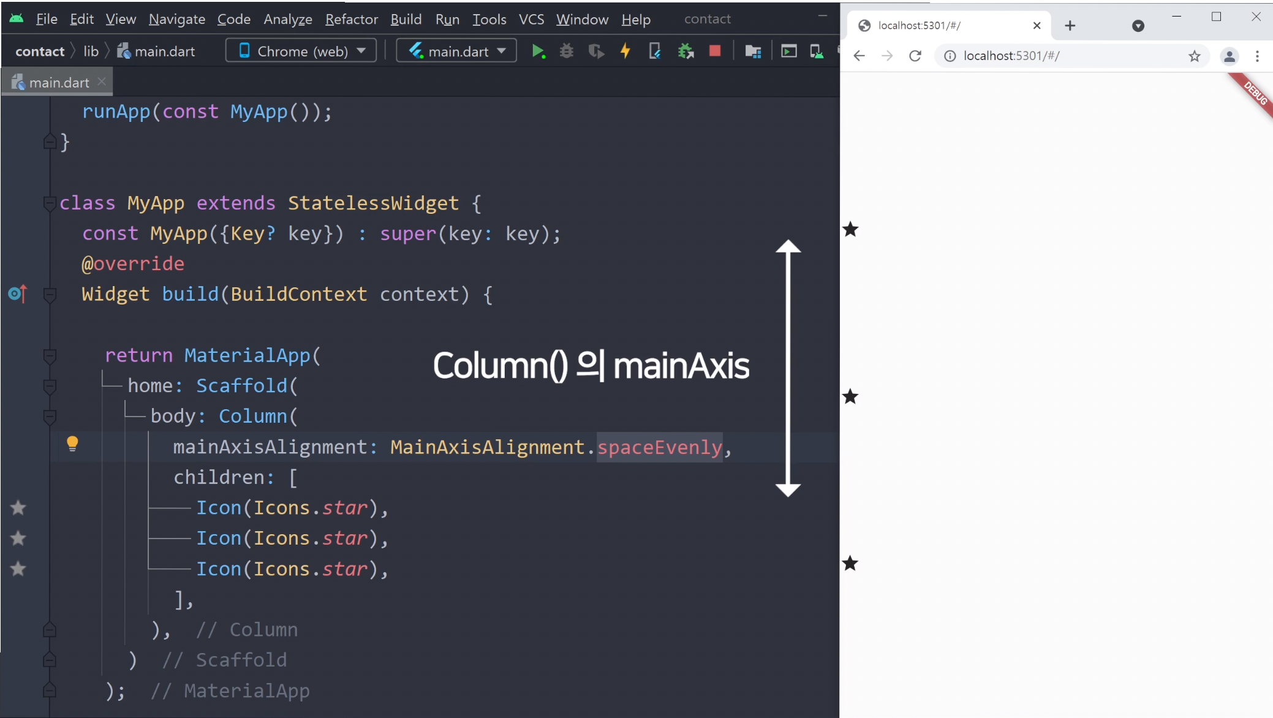Open the Refactor menu
This screenshot has width=1273, height=718.
point(351,20)
